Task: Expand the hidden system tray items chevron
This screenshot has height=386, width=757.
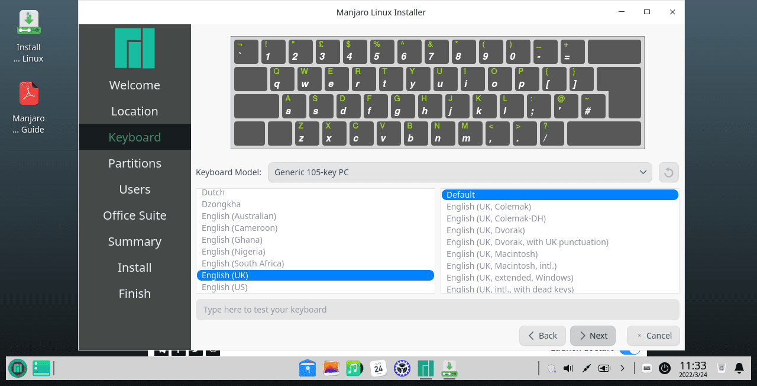Action: coord(623,368)
